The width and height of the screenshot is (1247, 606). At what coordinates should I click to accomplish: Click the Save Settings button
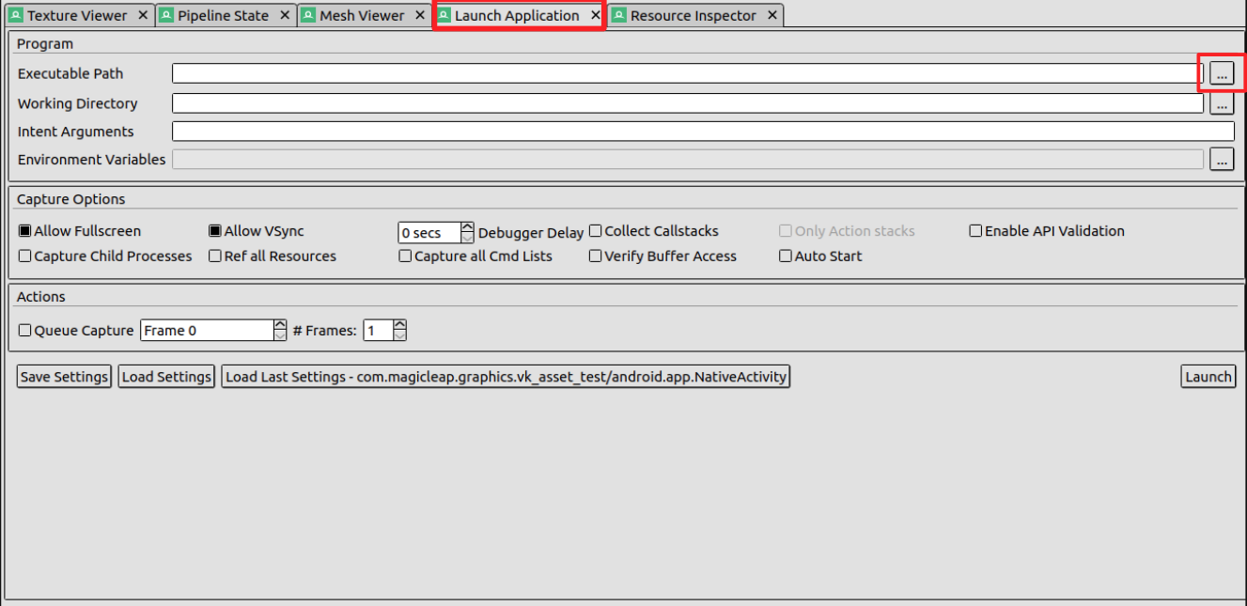[x=64, y=377]
